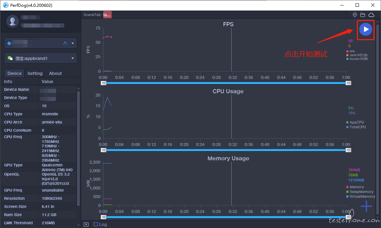Select the CPU CoreNum row

pos(38,130)
